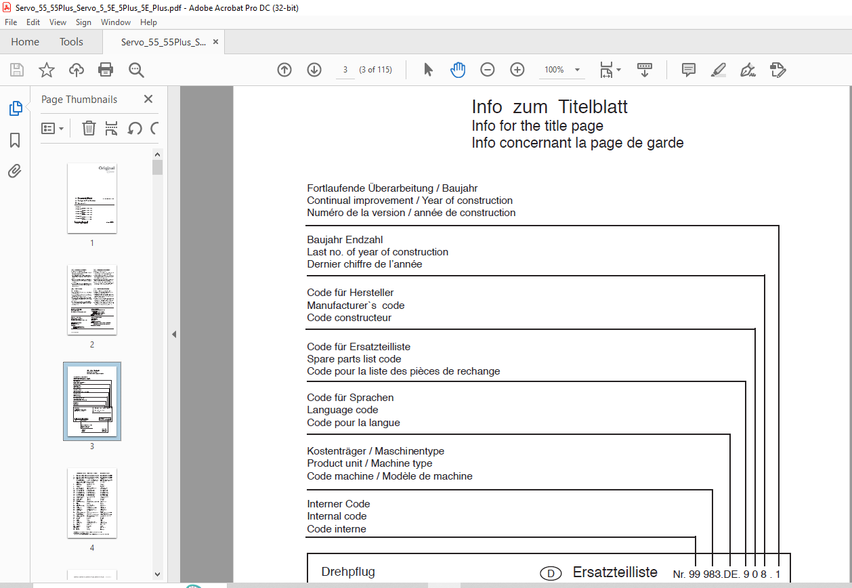Image resolution: width=852 pixels, height=588 pixels.
Task: Star this file as a favorite
Action: (46, 70)
